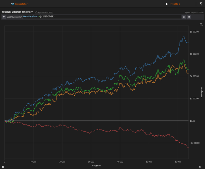205x169 pixels.
Task: Click the -$2 000,00 axis label
Action: click(195, 143)
